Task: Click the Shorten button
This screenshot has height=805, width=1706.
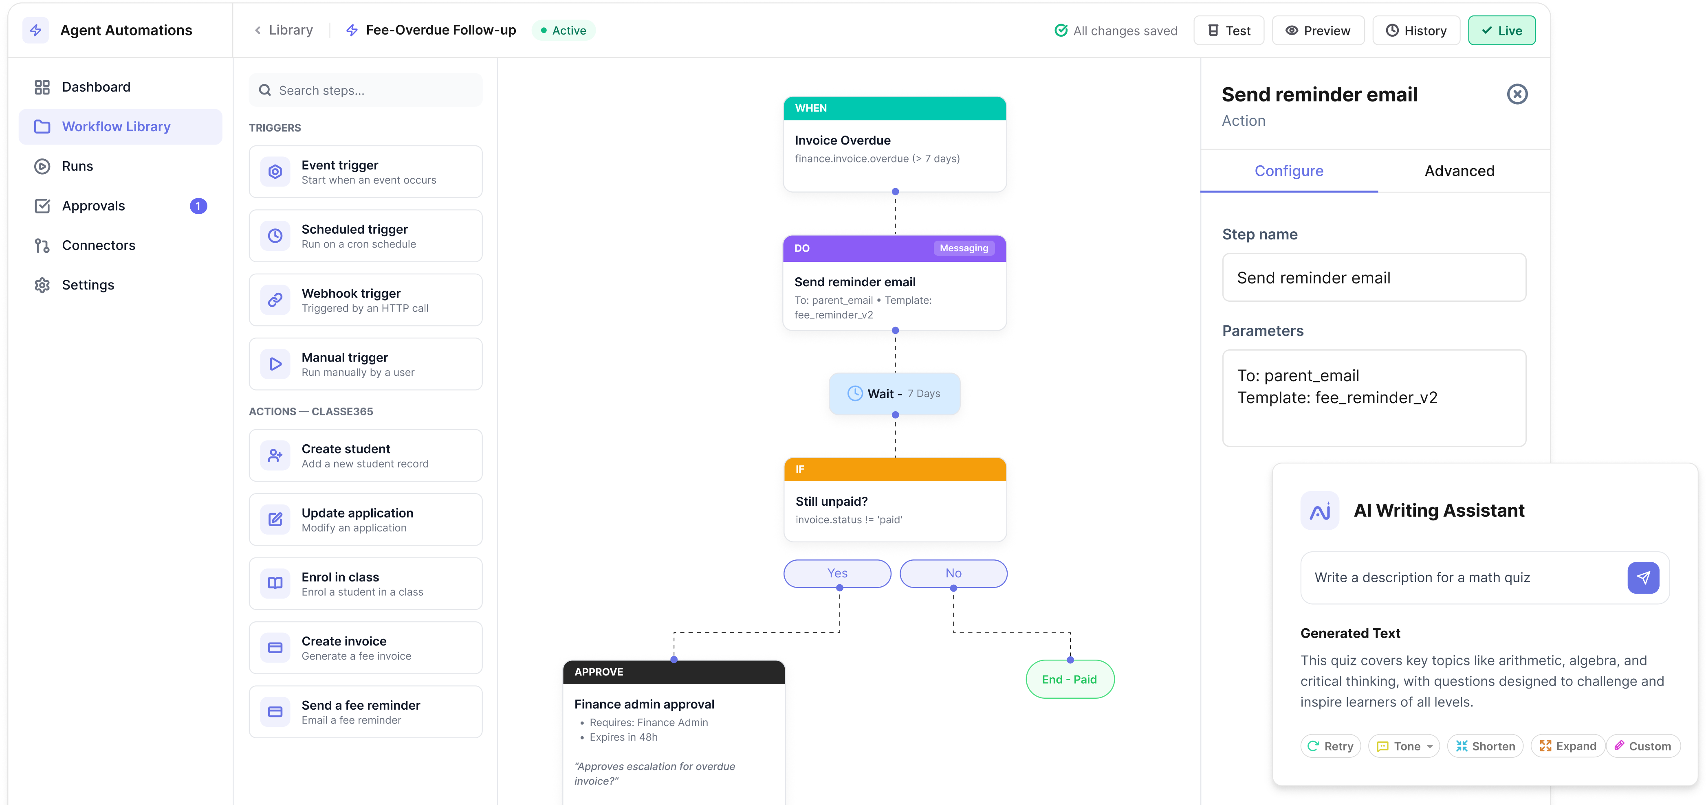Action: (1485, 746)
